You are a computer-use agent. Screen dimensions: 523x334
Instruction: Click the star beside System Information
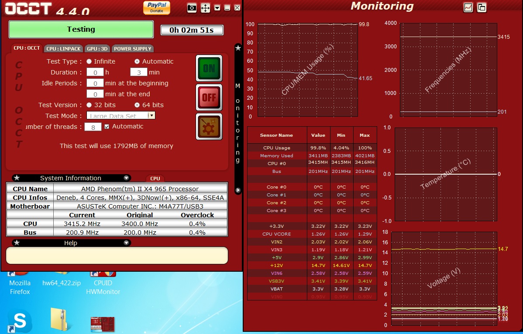point(17,178)
